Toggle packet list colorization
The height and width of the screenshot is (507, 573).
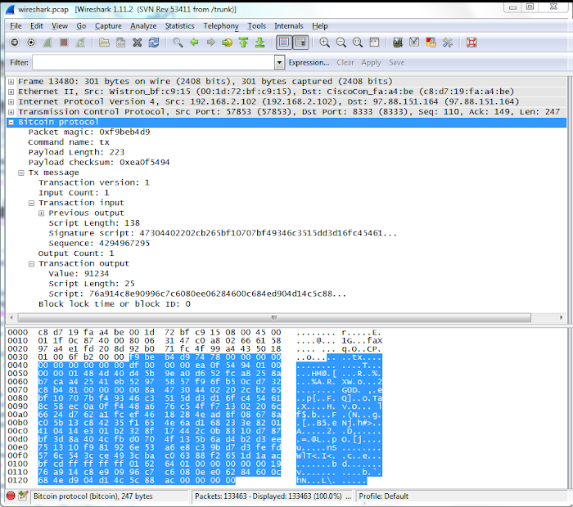[x=283, y=42]
